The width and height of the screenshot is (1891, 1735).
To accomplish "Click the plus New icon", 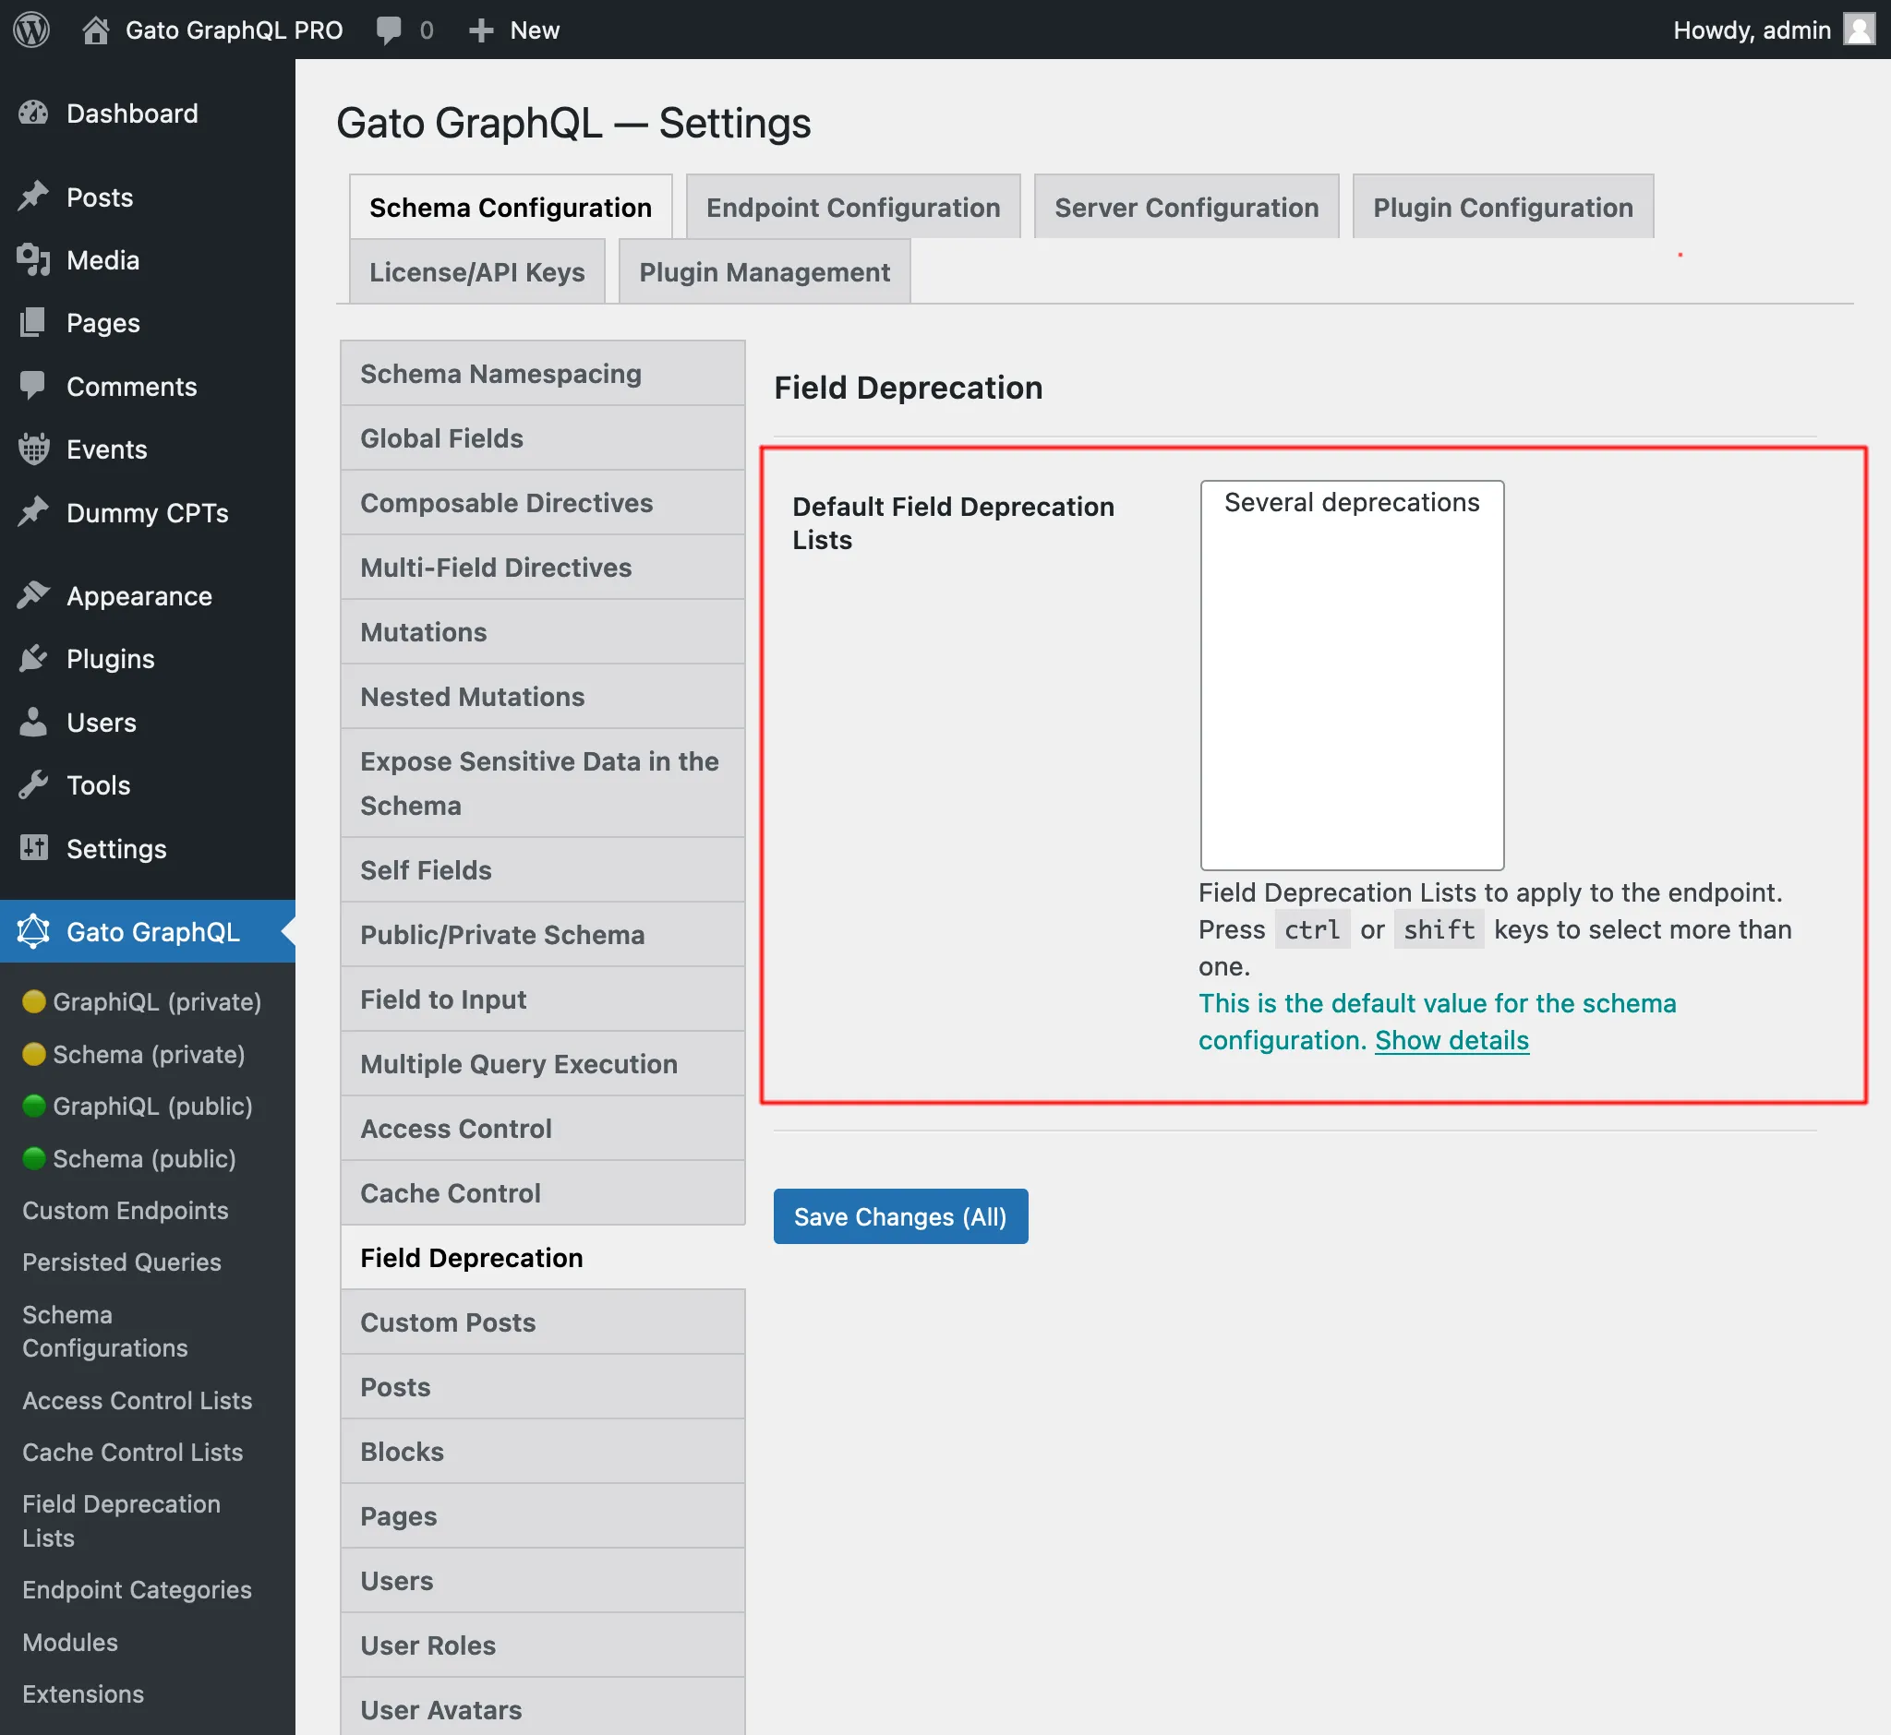I will 481,30.
